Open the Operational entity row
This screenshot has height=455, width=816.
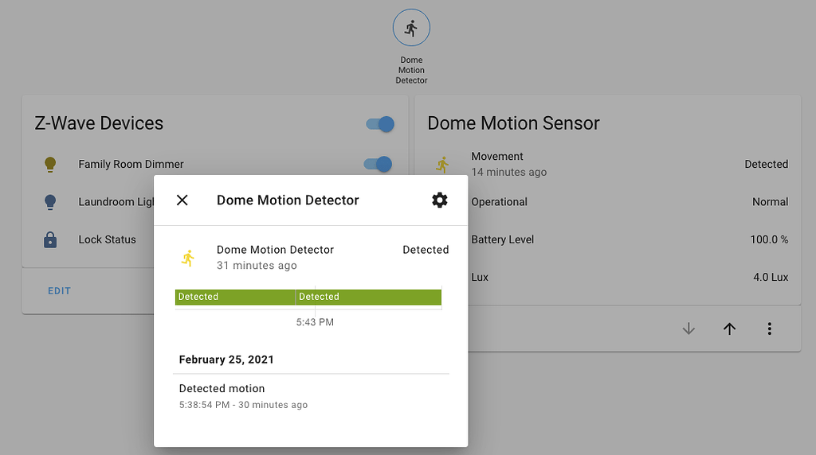[630, 202]
